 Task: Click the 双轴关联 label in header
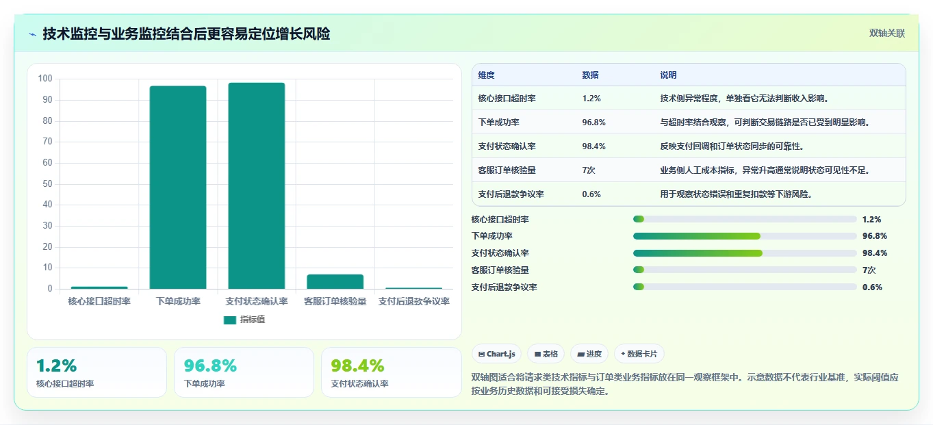887,33
